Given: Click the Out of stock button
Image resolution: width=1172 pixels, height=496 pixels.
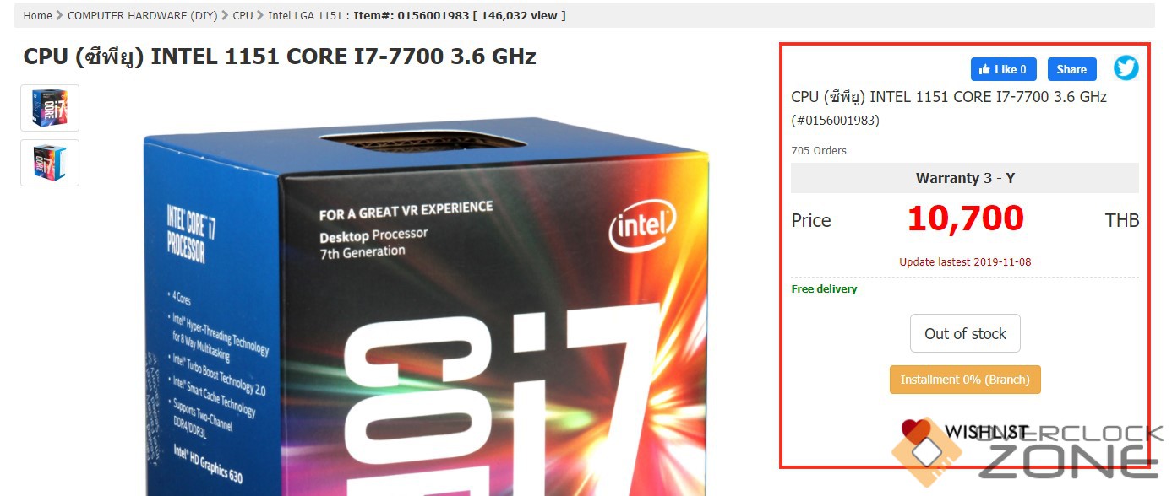Looking at the screenshot, I should 965,333.
